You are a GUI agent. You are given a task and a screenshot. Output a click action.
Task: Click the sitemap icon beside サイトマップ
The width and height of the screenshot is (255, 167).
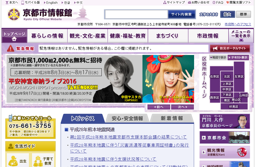click(x=165, y=3)
